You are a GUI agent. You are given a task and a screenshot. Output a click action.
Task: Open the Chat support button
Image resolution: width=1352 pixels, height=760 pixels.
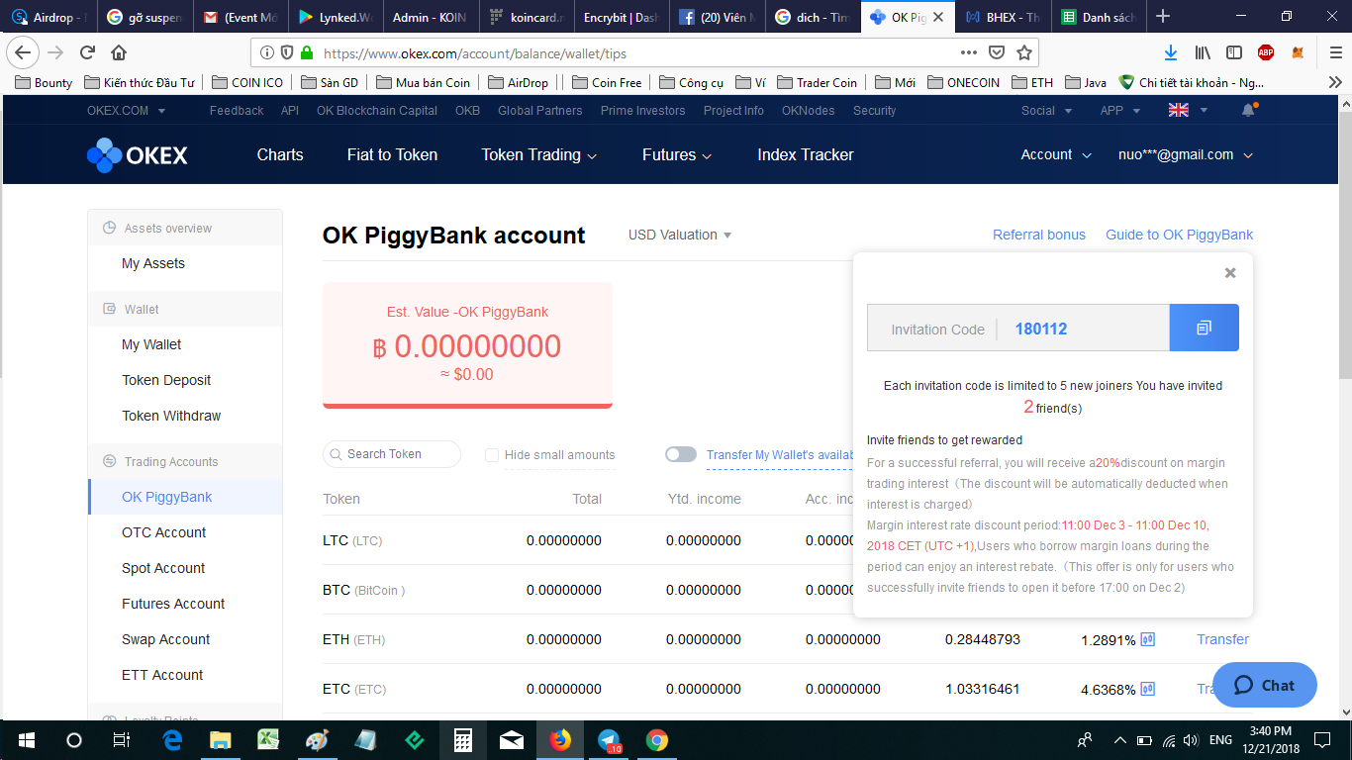point(1265,685)
